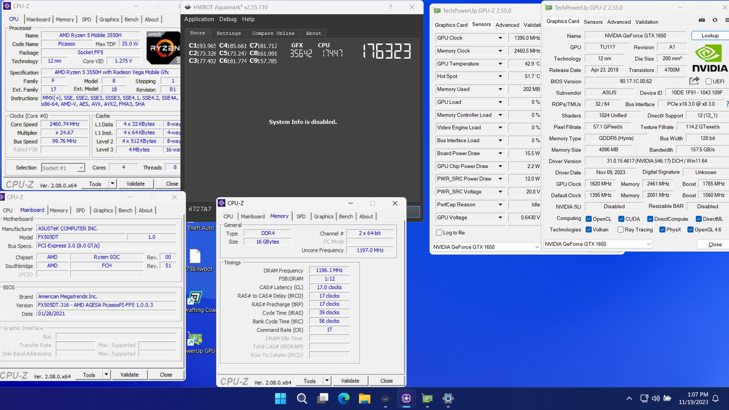Expand the GPU Clock sensor dropdown

coord(500,38)
